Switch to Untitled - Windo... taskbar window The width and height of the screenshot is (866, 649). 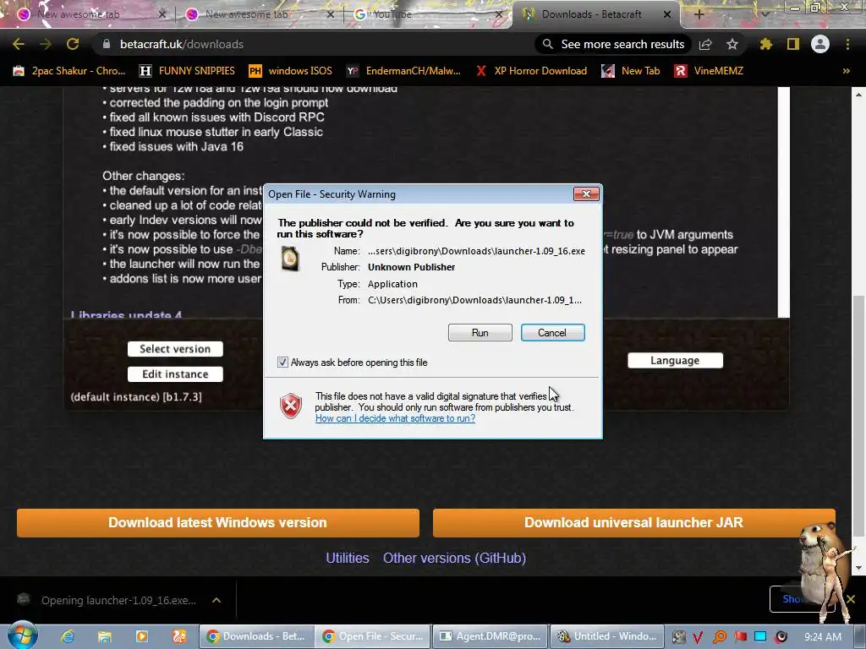pyautogui.click(x=607, y=636)
